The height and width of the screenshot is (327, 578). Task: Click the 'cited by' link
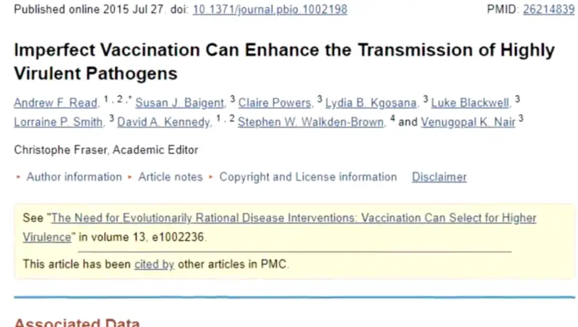[x=154, y=264]
